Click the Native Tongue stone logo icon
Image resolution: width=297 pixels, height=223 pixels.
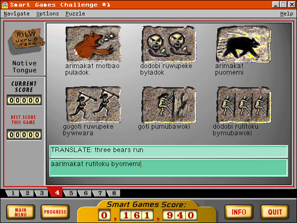pyautogui.click(x=24, y=41)
